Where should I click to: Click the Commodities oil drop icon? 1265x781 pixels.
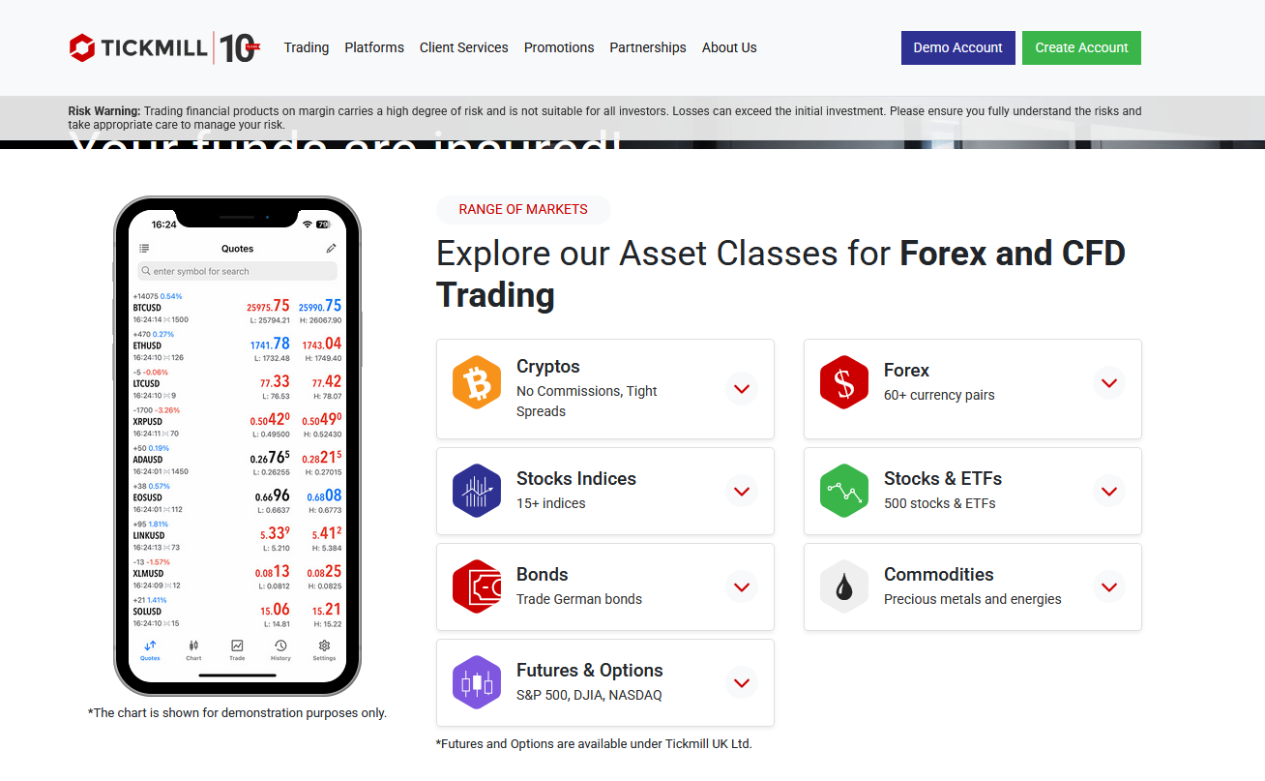pyautogui.click(x=844, y=586)
